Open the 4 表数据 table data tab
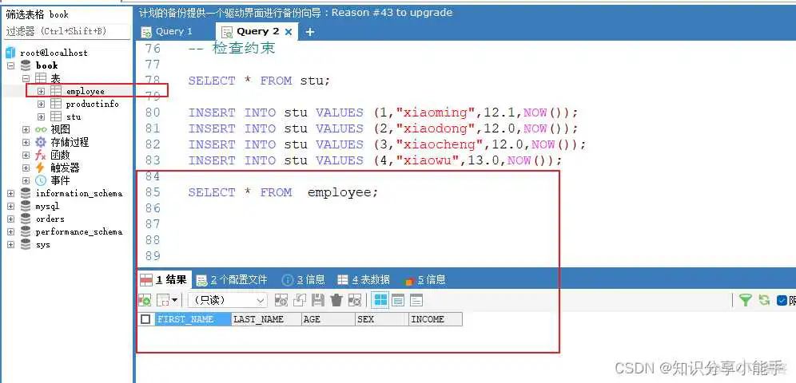Viewport: 796px width, 383px height. coord(364,279)
